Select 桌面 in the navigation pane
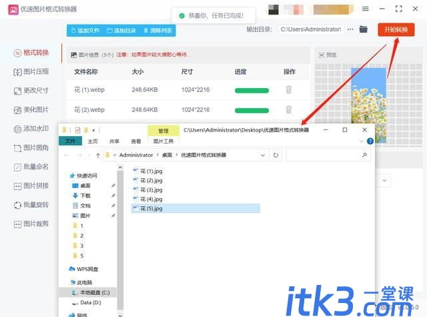This screenshot has width=427, height=317. (x=81, y=186)
